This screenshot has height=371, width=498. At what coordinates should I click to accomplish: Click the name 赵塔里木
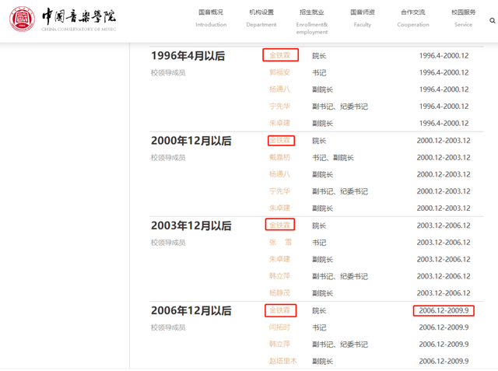pos(283,361)
